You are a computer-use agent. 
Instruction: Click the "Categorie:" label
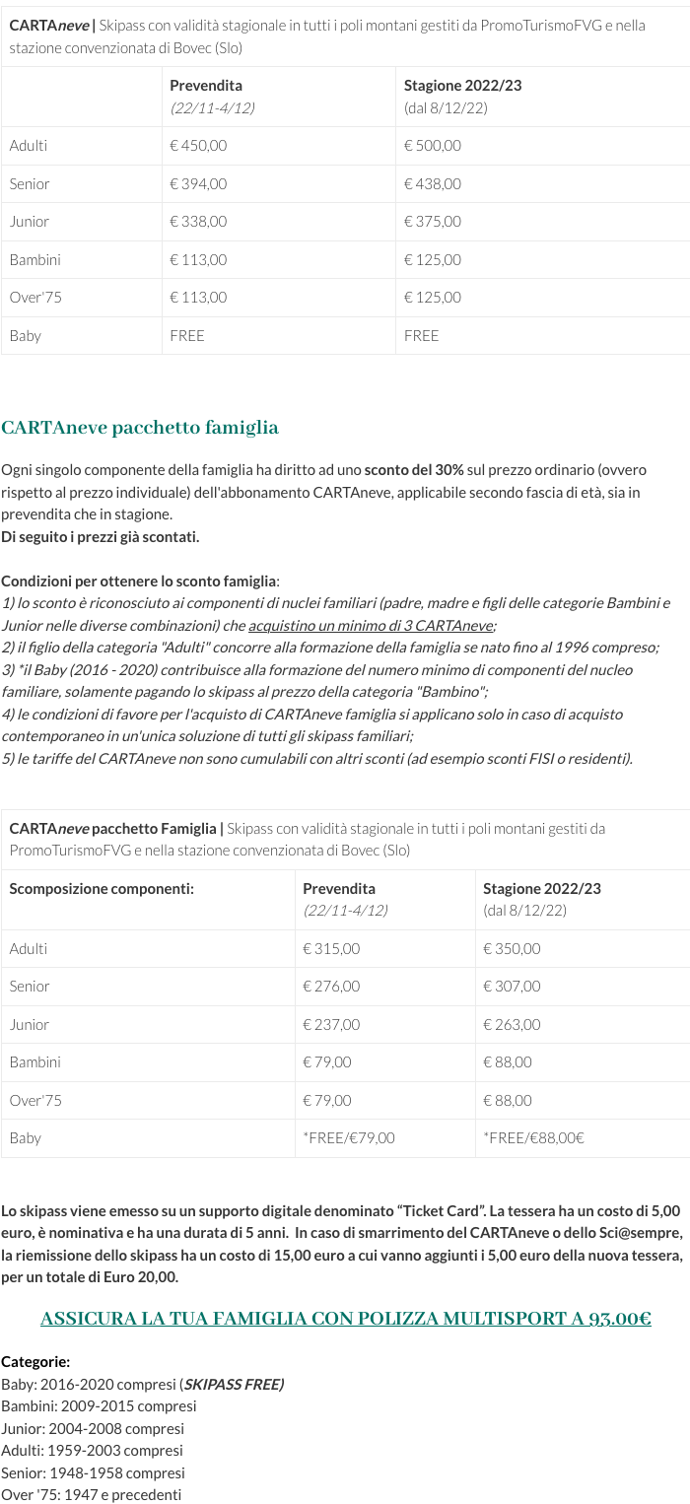(x=35, y=1362)
